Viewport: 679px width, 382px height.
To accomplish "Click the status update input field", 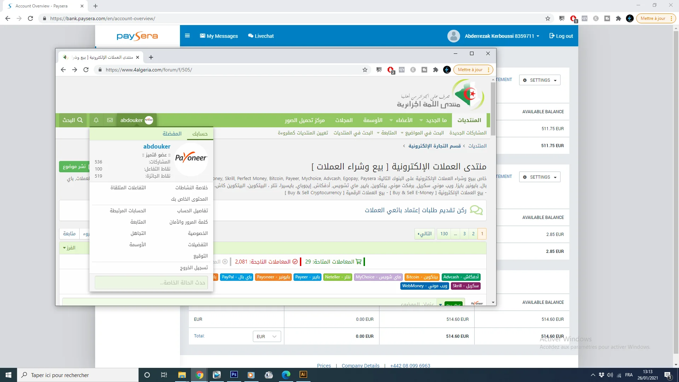I will 151,283.
